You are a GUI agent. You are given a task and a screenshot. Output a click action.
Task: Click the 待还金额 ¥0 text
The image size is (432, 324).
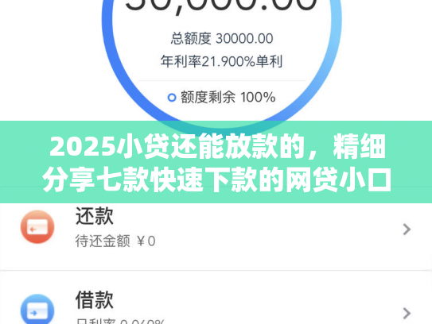[115, 241]
